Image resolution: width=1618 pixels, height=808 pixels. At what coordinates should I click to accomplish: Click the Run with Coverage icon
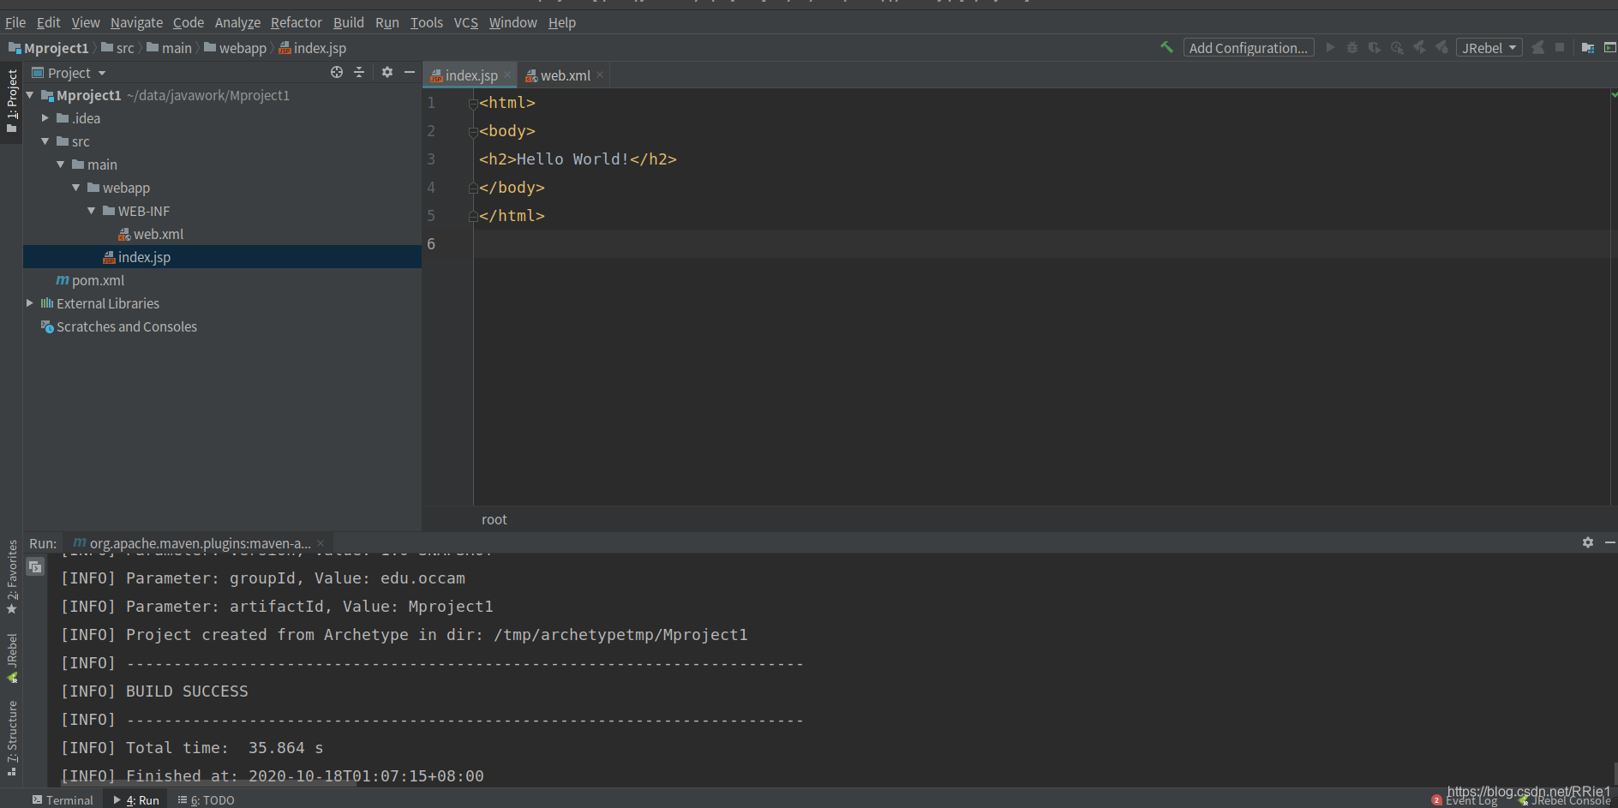point(1375,48)
